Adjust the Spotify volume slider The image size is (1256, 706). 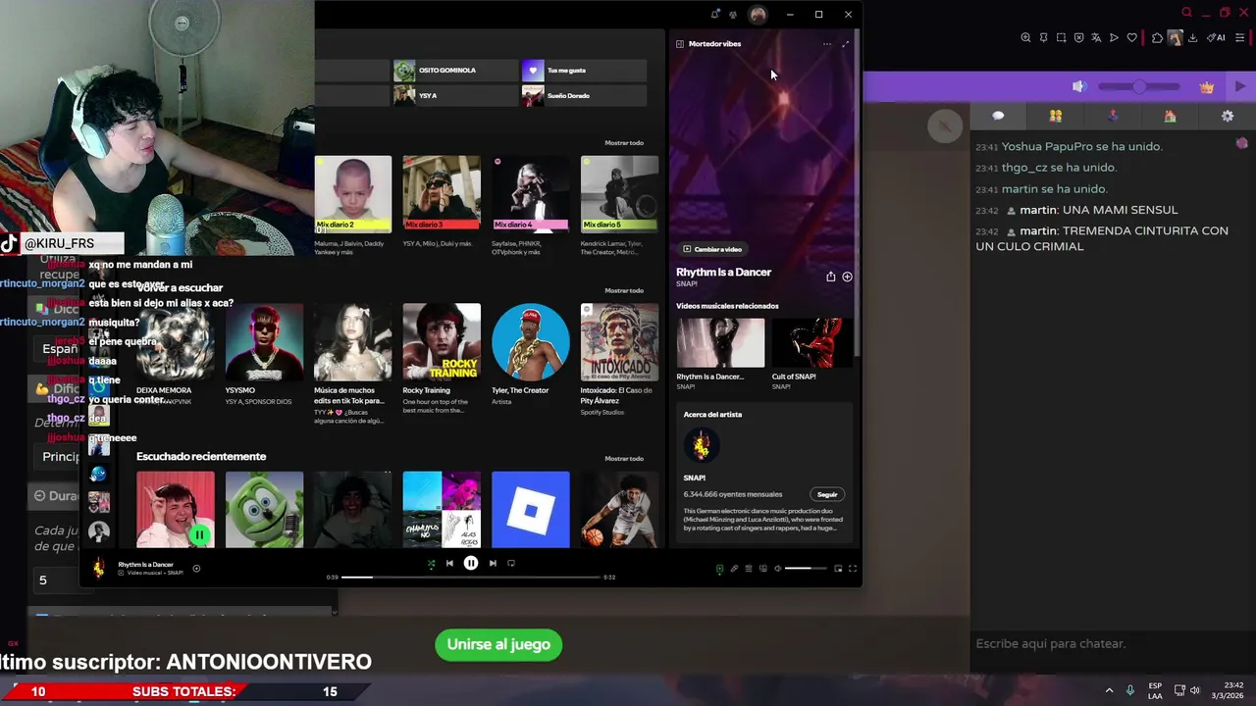click(x=805, y=569)
